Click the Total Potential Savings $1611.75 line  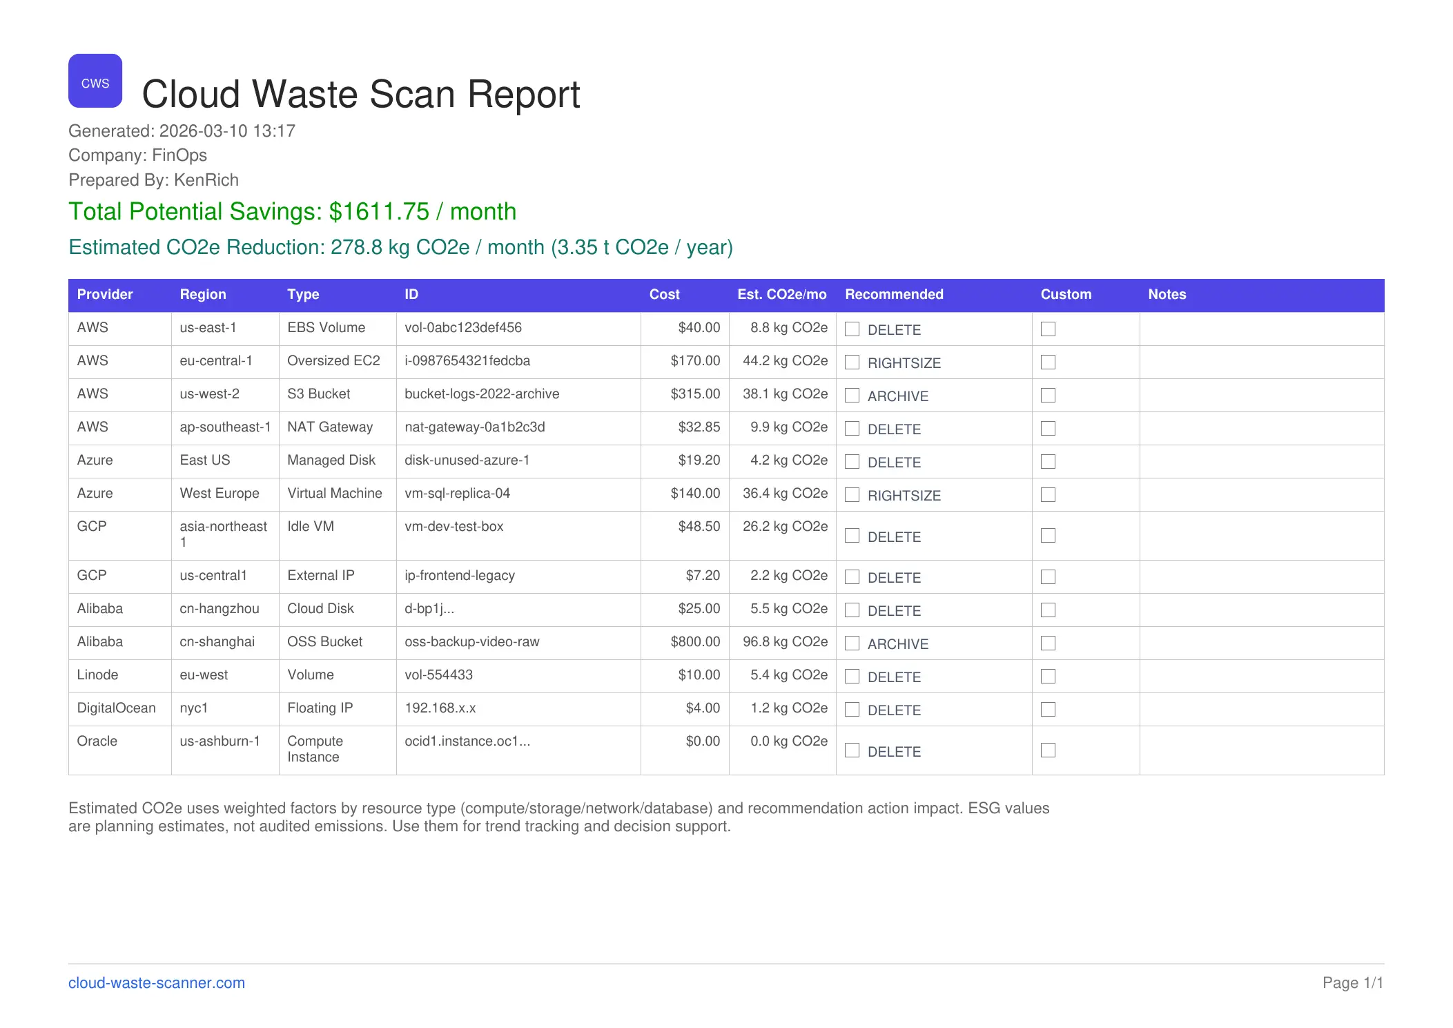click(292, 211)
